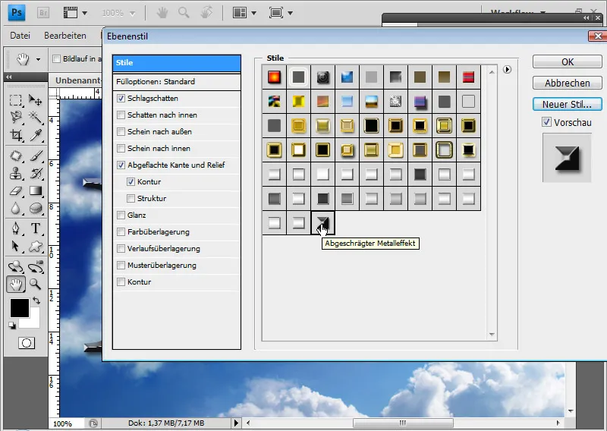
Task: Select the Type tool
Action: 35,228
